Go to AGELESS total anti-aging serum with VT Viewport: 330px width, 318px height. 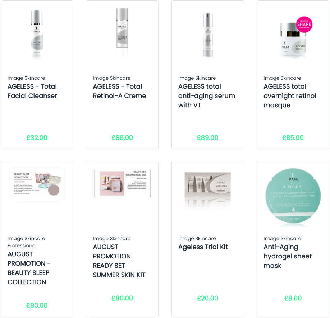pos(207,95)
